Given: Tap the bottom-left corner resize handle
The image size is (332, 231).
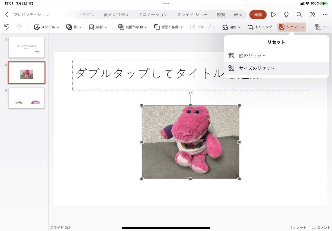Looking at the screenshot, I should (x=142, y=179).
